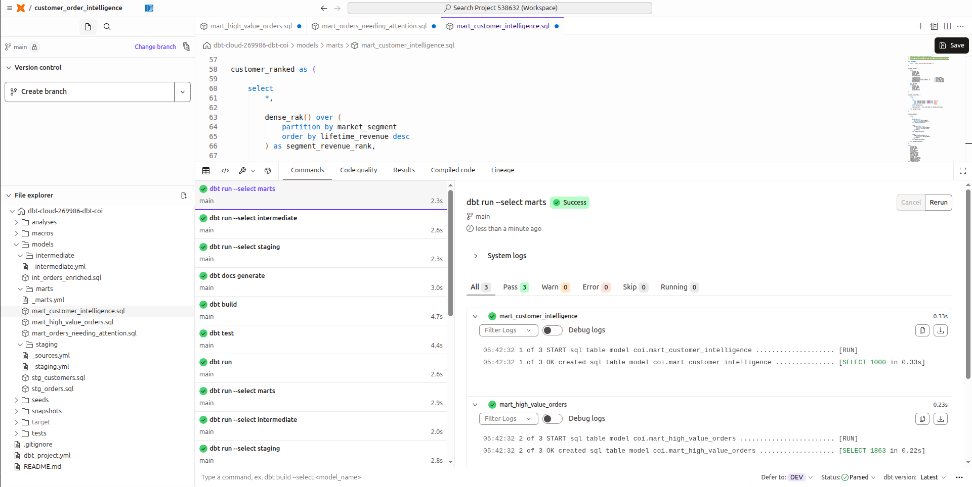This screenshot has height=487, width=972.
Task: Open the Compiled code tab
Action: click(x=453, y=170)
